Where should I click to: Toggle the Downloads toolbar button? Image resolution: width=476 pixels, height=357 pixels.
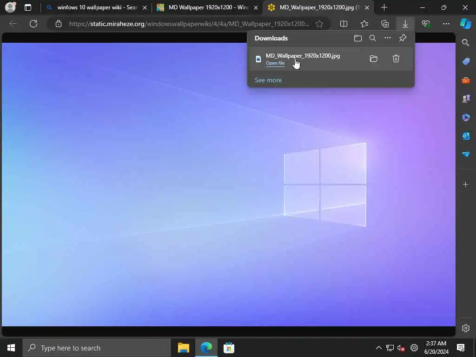[405, 24]
